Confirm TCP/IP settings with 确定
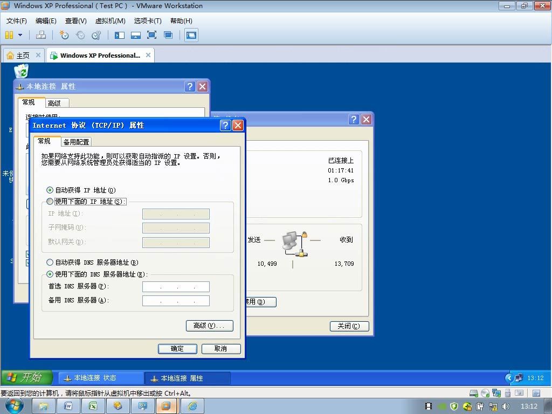This screenshot has width=552, height=414. (177, 349)
